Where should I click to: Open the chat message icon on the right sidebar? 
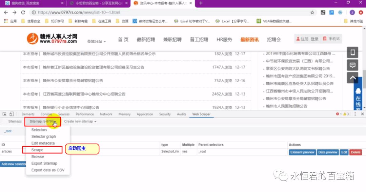(x=352, y=65)
